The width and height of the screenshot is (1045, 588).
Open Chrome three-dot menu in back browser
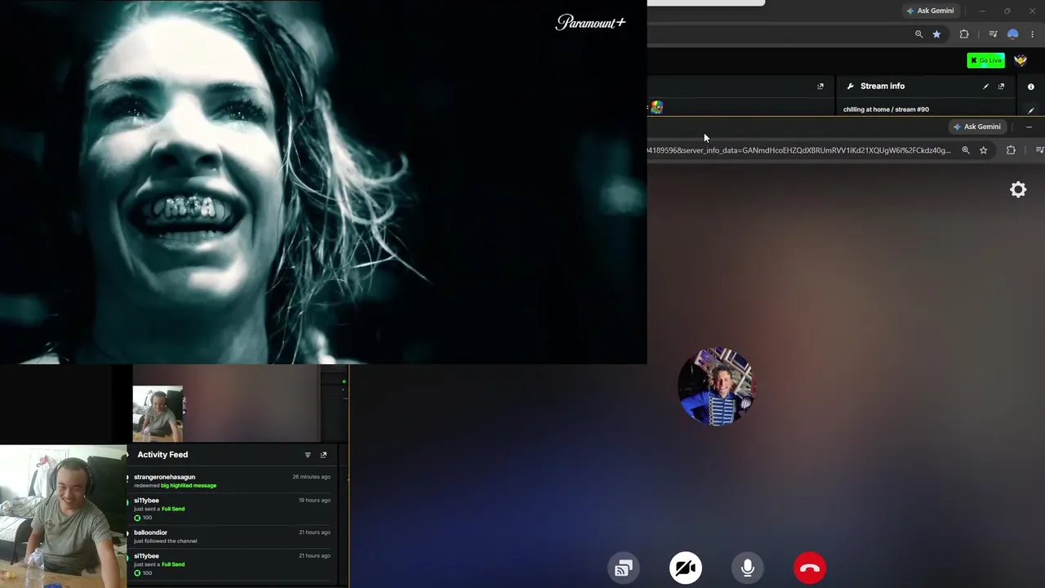point(1033,34)
